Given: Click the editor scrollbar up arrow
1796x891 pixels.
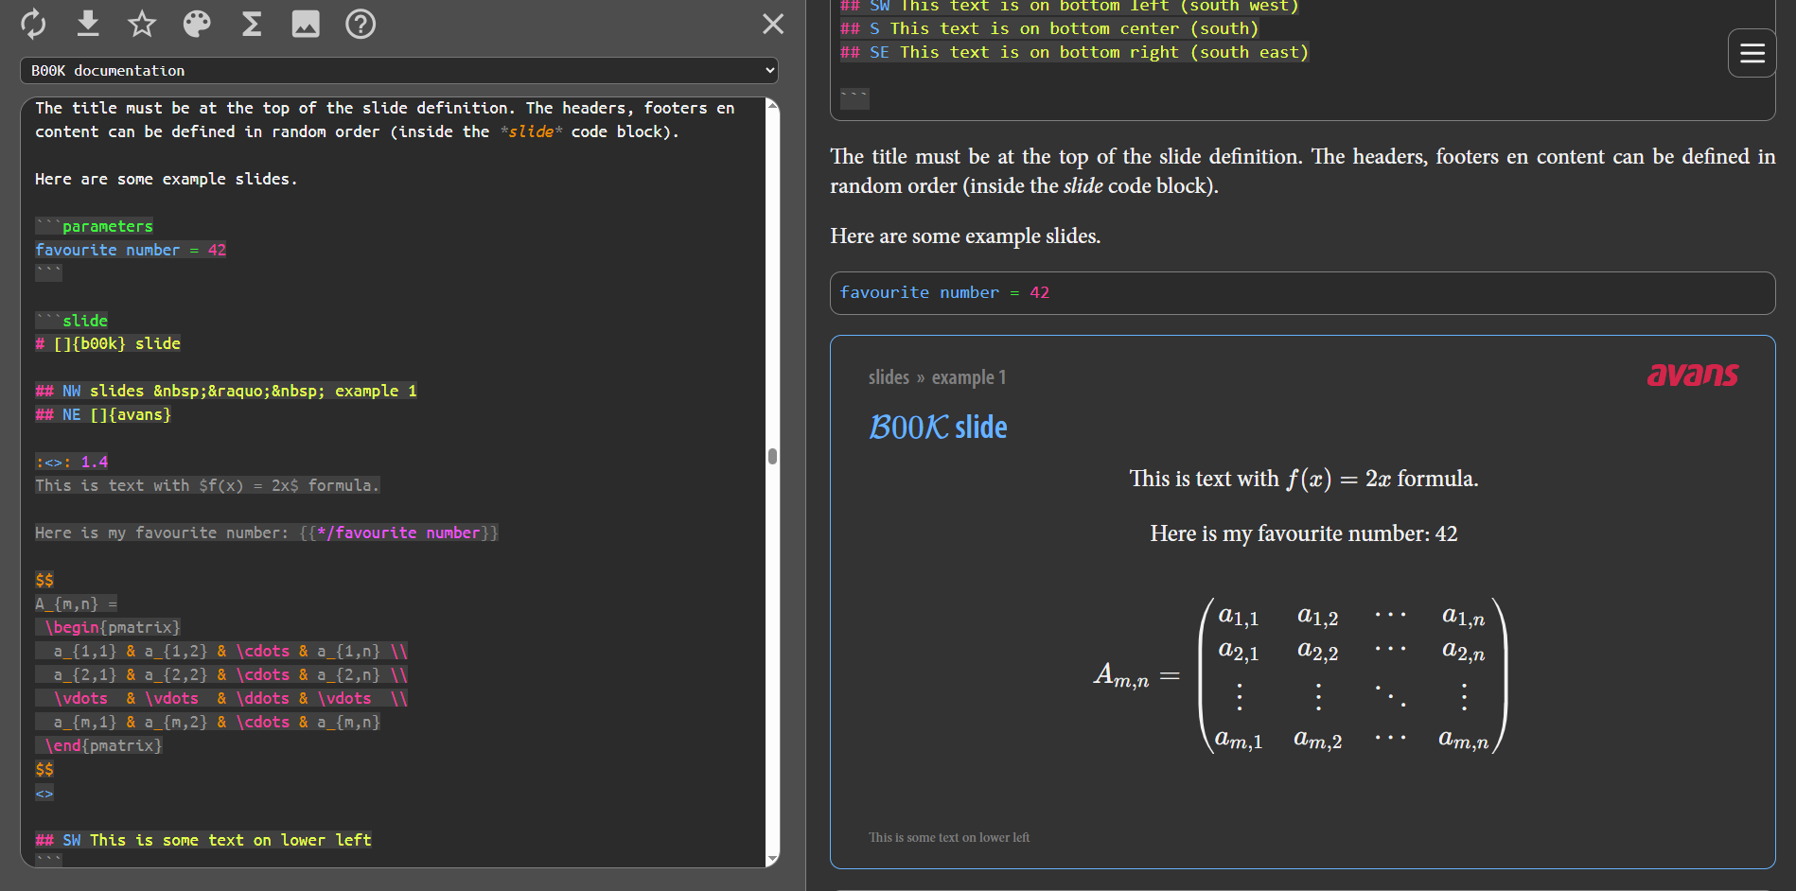Looking at the screenshot, I should click(x=772, y=106).
